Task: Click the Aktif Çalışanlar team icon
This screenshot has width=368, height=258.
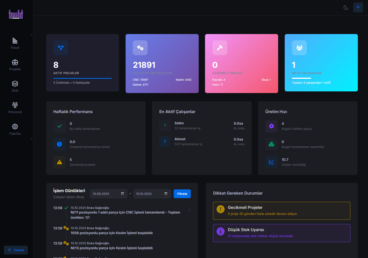Action: pyautogui.click(x=299, y=48)
